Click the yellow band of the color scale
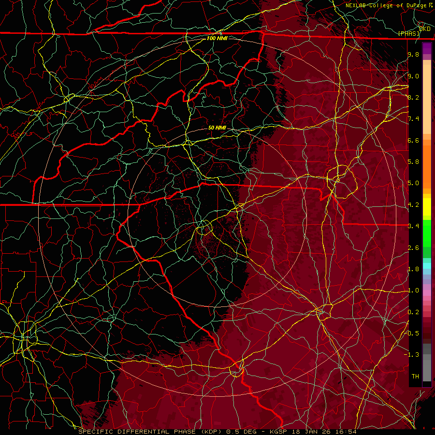Viewport: 435px width, 435px height. click(x=427, y=207)
